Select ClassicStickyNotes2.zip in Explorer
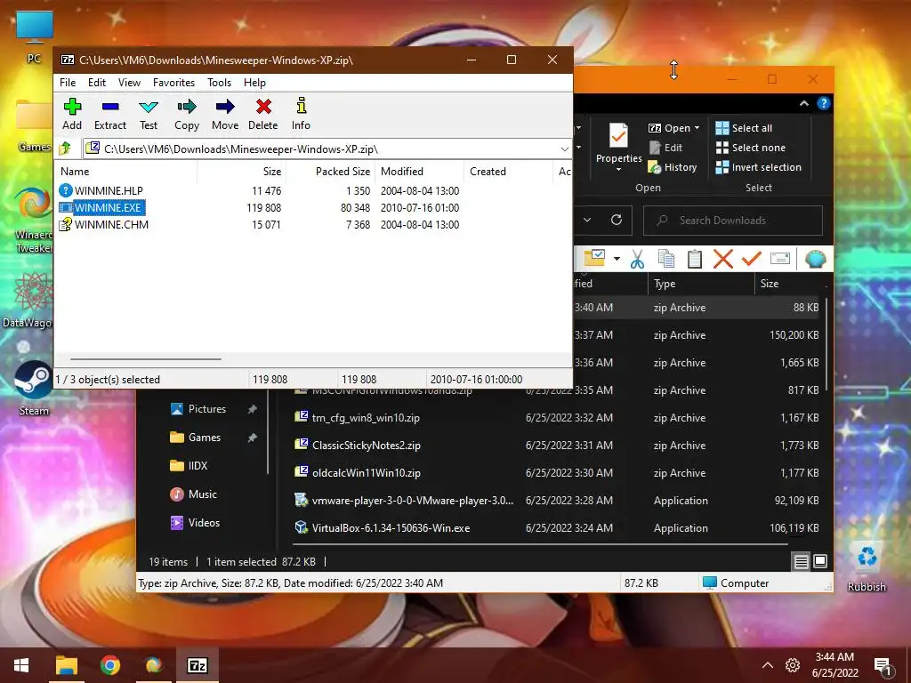The width and height of the screenshot is (911, 683). coord(366,446)
